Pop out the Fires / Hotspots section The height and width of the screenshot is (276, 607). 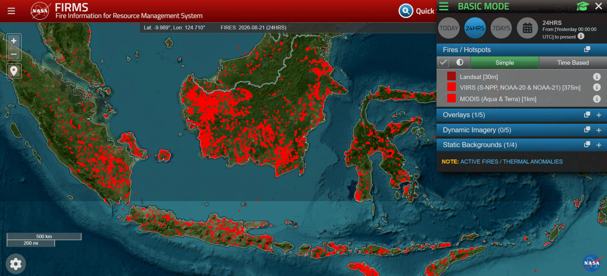pyautogui.click(x=587, y=50)
